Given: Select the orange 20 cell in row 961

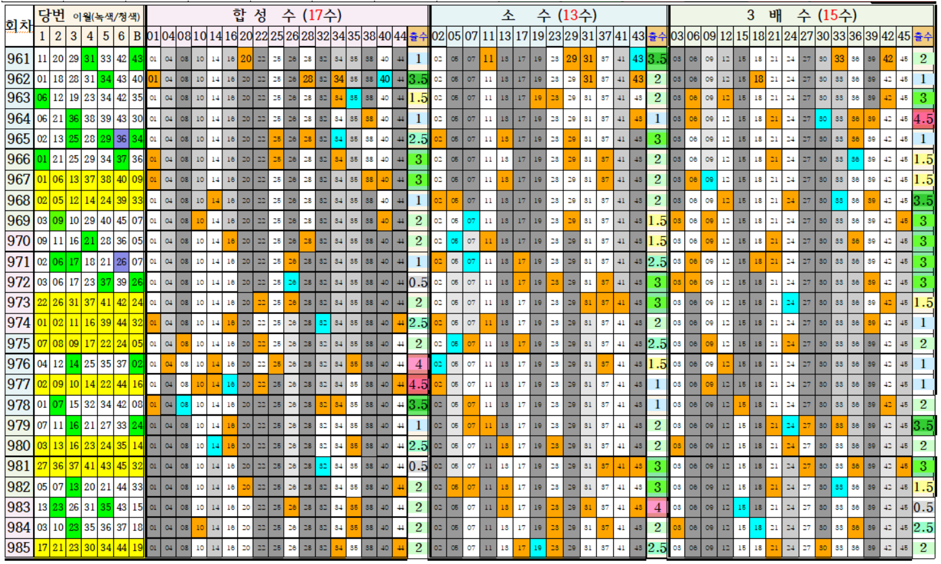Looking at the screenshot, I should pyautogui.click(x=246, y=59).
